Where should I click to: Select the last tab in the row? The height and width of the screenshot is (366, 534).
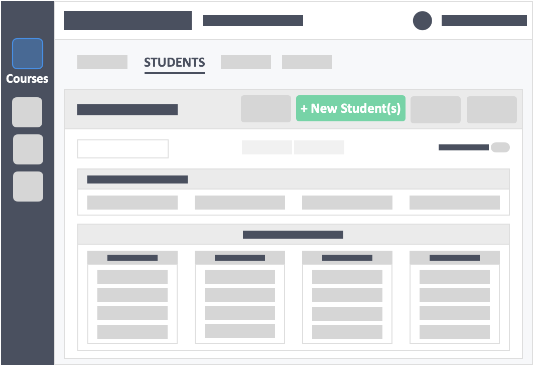tap(307, 62)
